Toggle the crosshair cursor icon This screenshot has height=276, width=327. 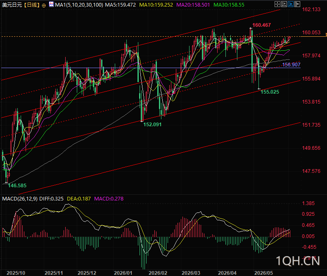pos(277,4)
